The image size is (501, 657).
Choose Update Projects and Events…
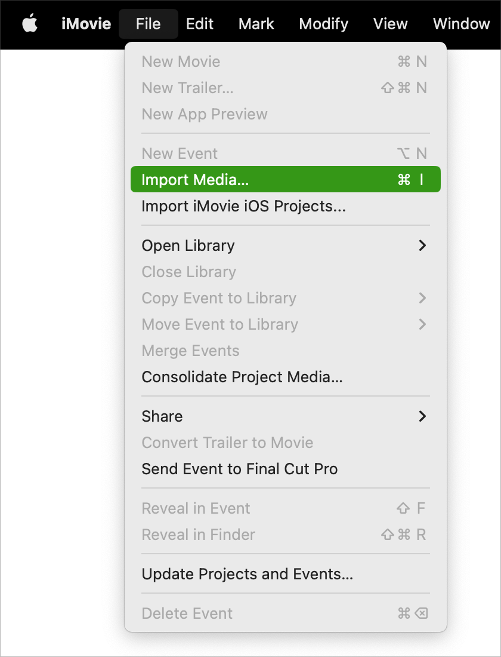tap(286, 574)
